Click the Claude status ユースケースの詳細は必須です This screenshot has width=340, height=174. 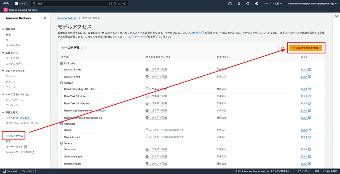[165, 130]
